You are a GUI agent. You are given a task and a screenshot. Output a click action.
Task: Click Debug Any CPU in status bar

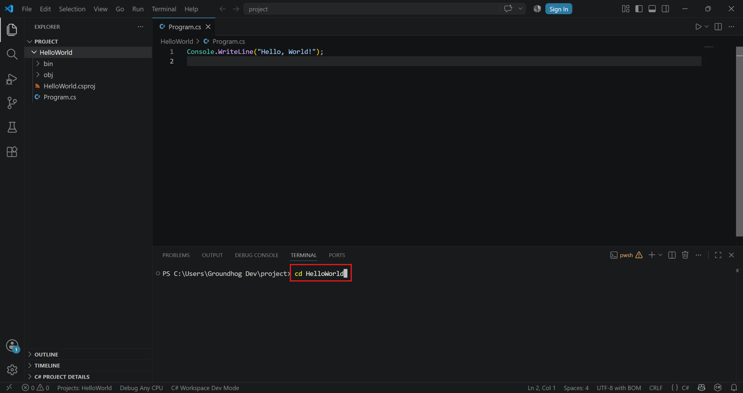pyautogui.click(x=141, y=388)
